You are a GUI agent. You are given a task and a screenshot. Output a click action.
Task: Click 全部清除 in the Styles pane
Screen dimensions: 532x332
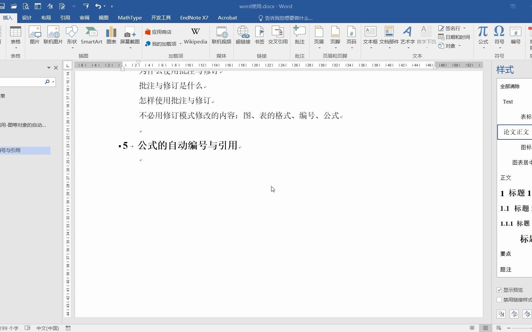510,86
